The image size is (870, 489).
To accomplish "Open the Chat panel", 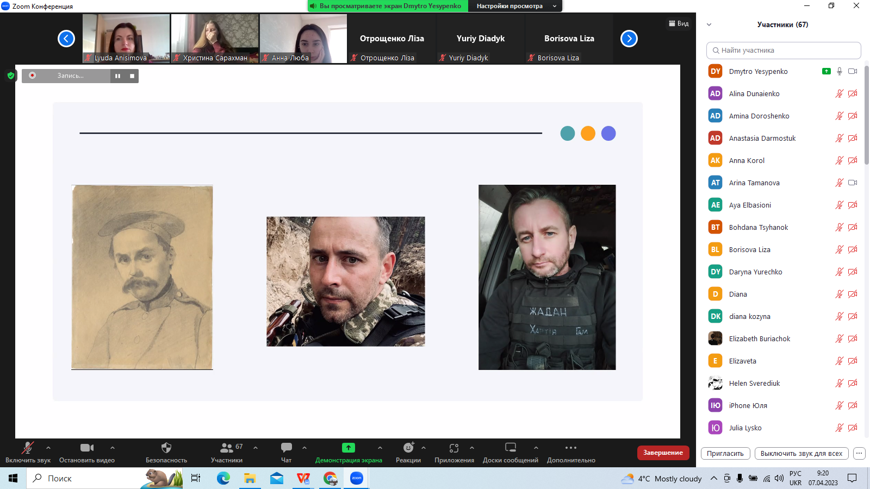I will click(286, 448).
